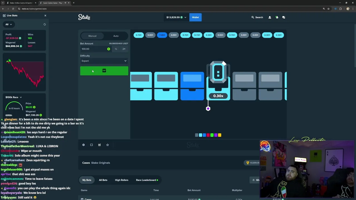The width and height of the screenshot is (356, 200).
Task: Open a new browser tab
Action: click(x=74, y=3)
